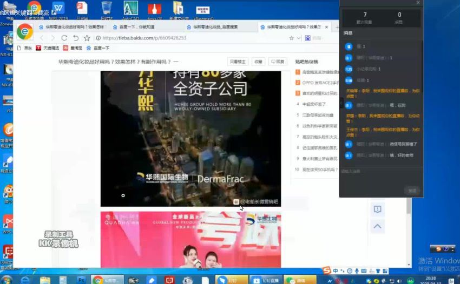This screenshot has width=460, height=284.
Task: Click the pink product launch image
Action: pos(190,240)
